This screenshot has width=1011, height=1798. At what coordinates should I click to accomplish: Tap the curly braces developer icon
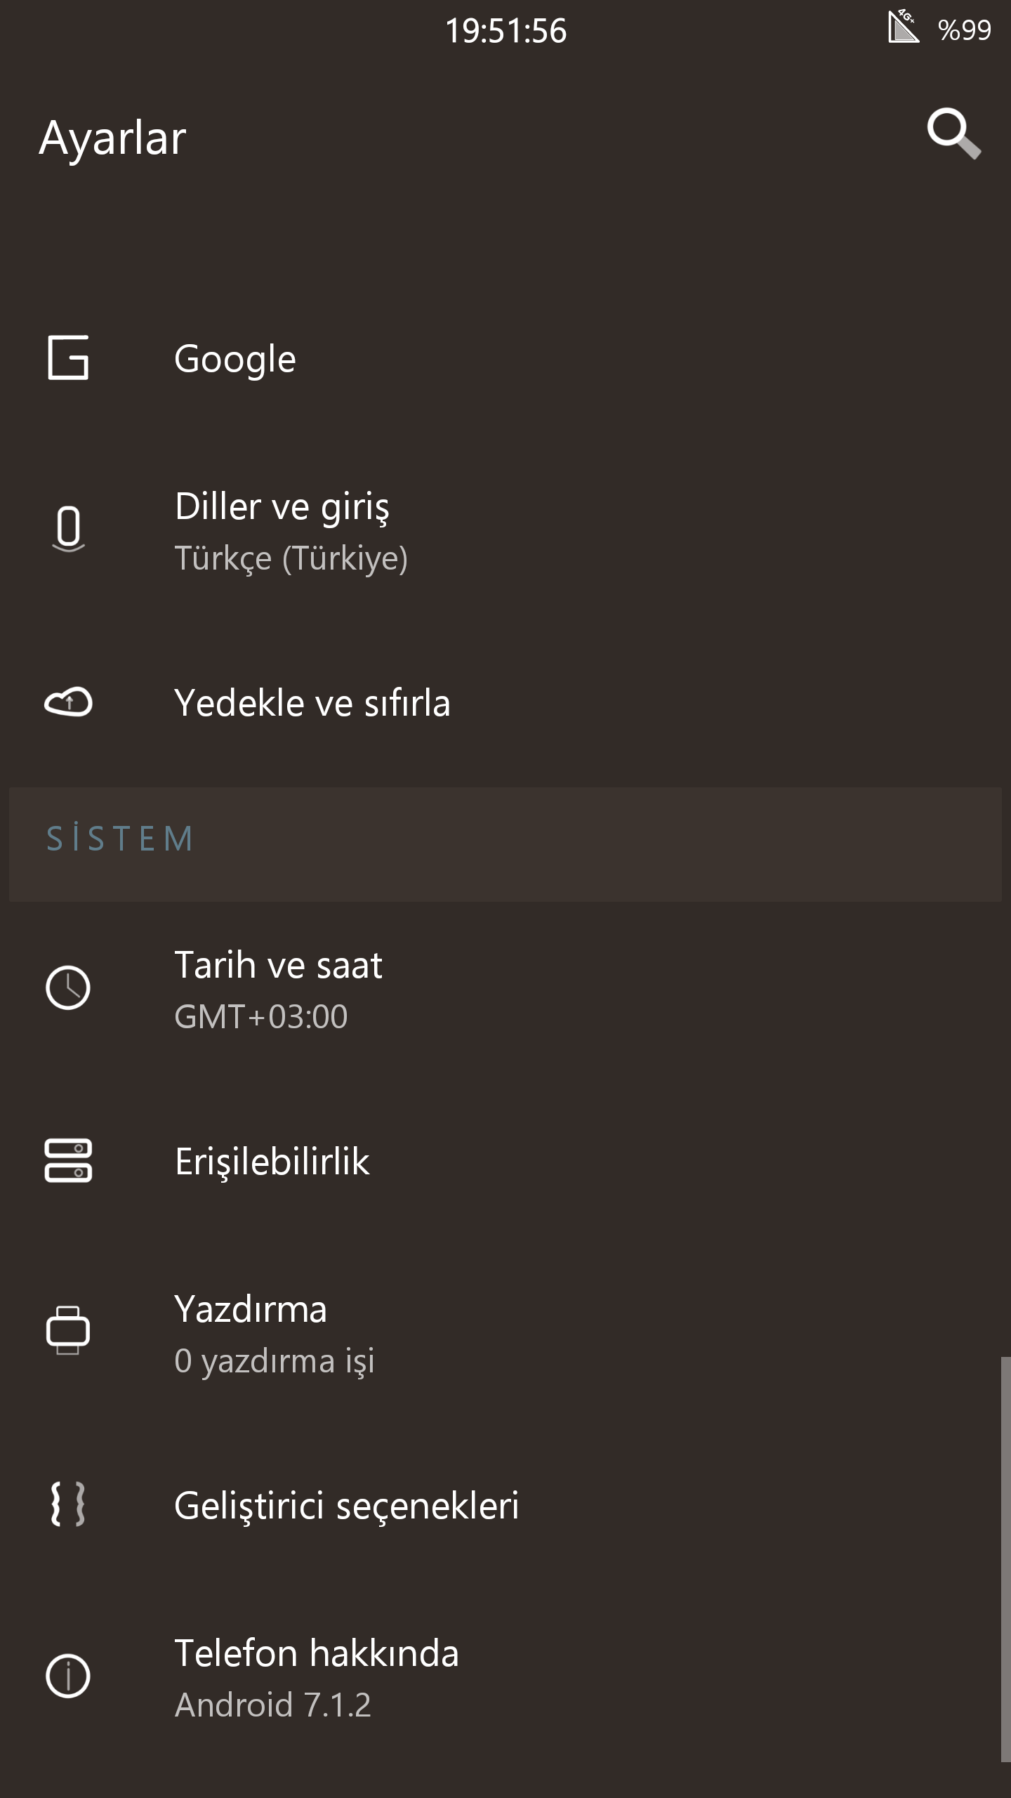click(68, 1504)
